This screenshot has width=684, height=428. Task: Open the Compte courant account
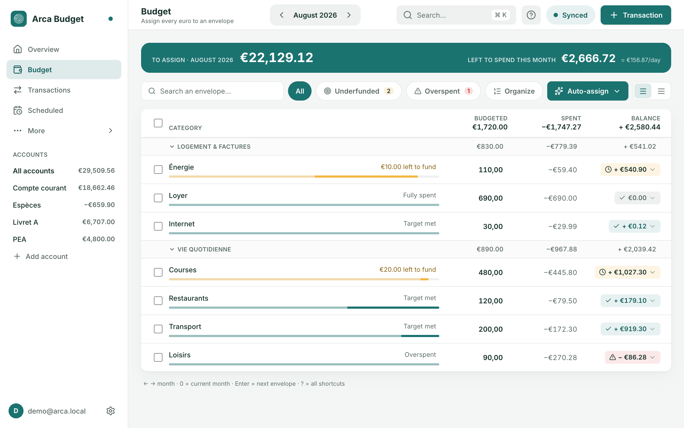coord(64,188)
